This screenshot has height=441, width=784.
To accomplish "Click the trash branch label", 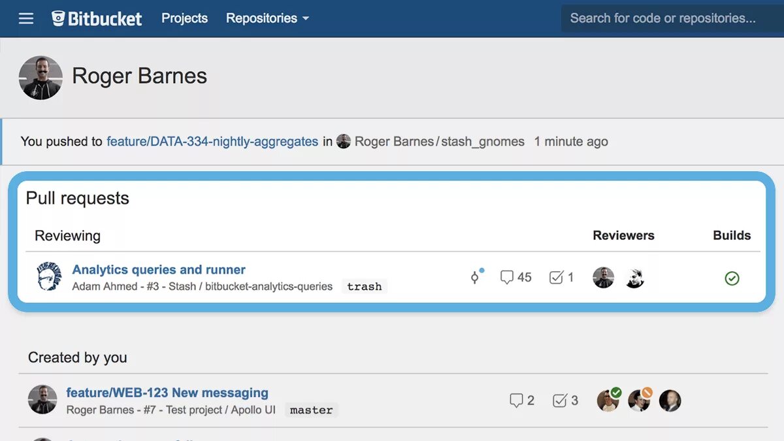I will (x=364, y=286).
